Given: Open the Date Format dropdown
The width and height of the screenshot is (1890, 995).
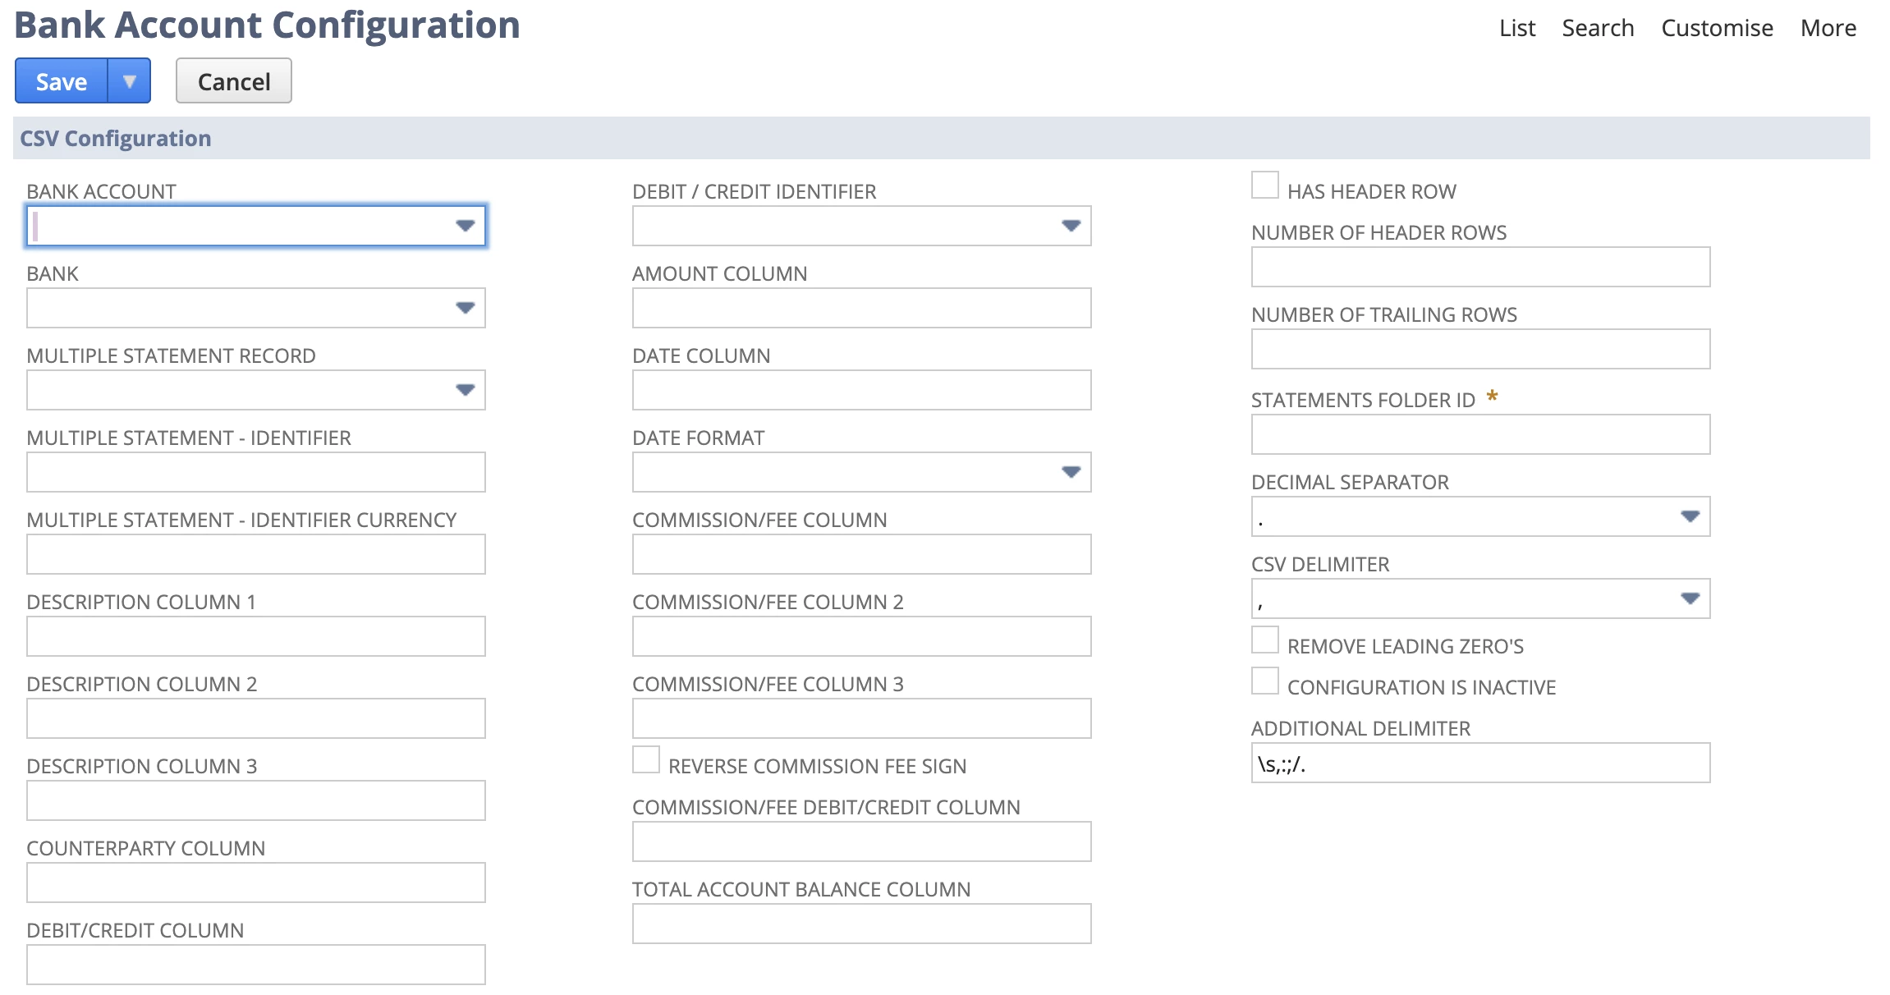Looking at the screenshot, I should coord(1071,473).
